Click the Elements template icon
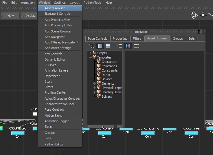Screen dimensions: 213x155 click(x=99, y=83)
